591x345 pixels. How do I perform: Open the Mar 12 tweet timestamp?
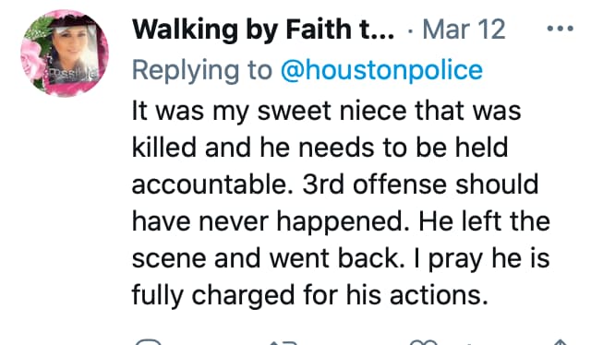click(464, 29)
